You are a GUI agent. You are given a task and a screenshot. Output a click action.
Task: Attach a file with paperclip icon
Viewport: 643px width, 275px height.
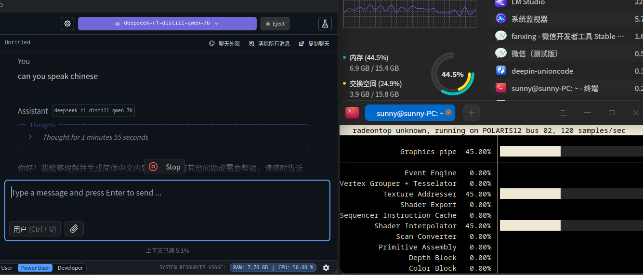tap(74, 229)
